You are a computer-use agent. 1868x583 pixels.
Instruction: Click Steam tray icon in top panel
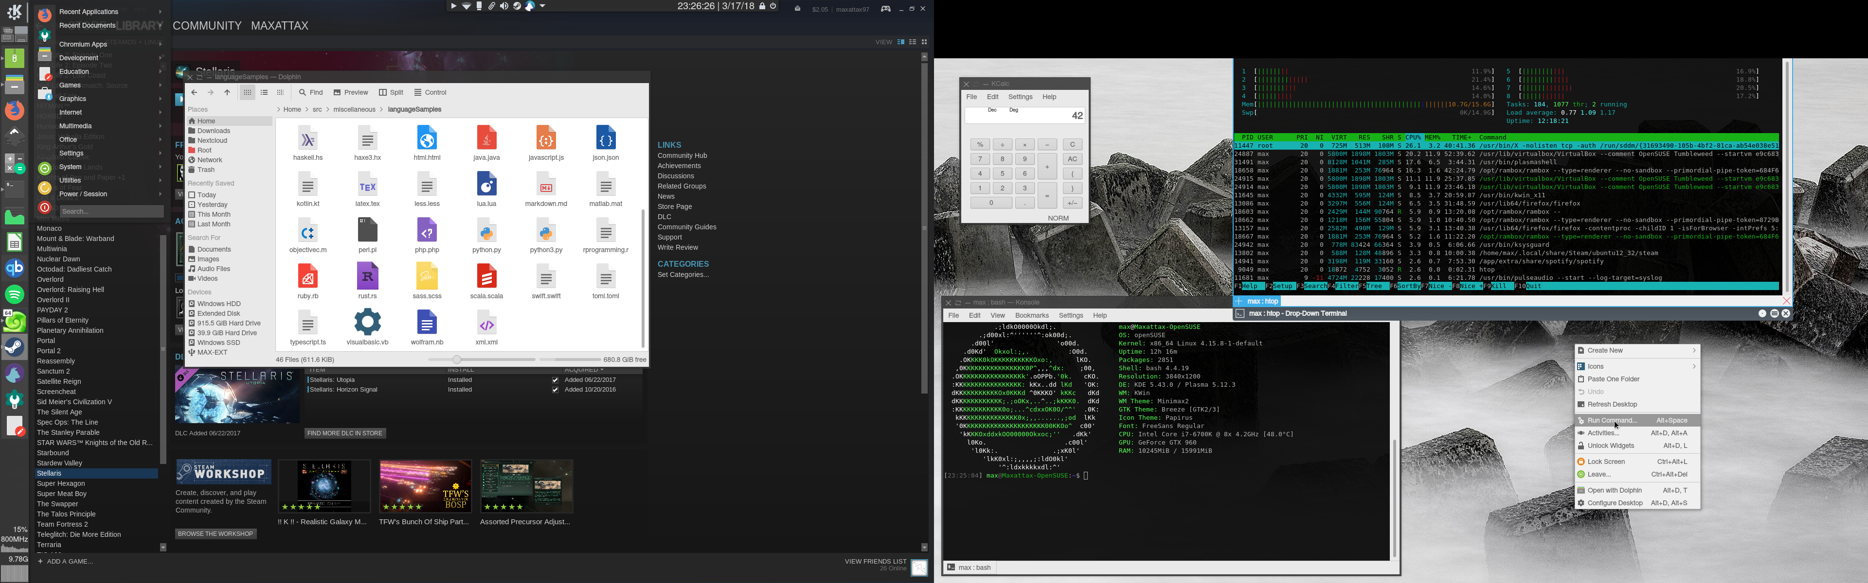(517, 6)
